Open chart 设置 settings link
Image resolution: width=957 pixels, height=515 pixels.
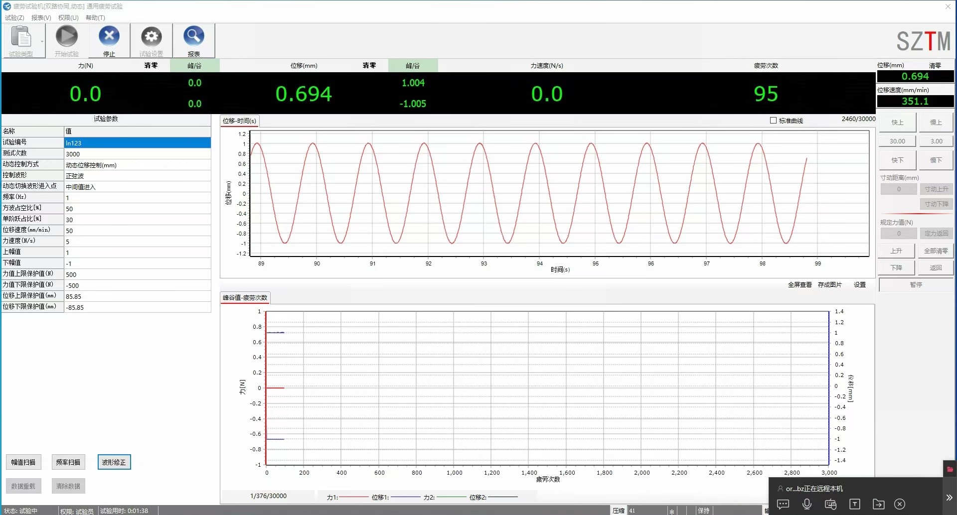coord(860,285)
